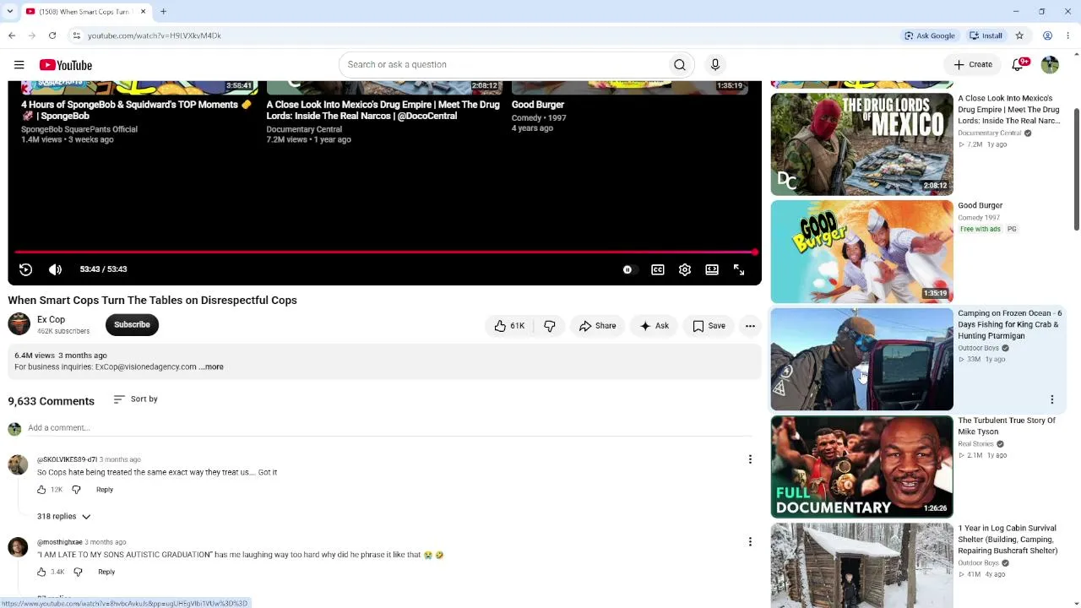Subscribe to the Ex Cop channel
The width and height of the screenshot is (1081, 608).
pyautogui.click(x=132, y=325)
